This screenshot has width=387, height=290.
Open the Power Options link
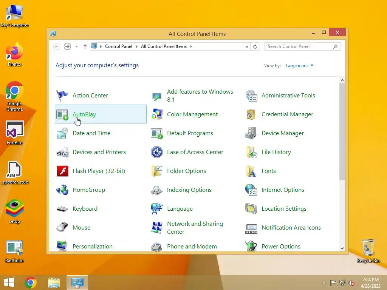[x=281, y=246]
